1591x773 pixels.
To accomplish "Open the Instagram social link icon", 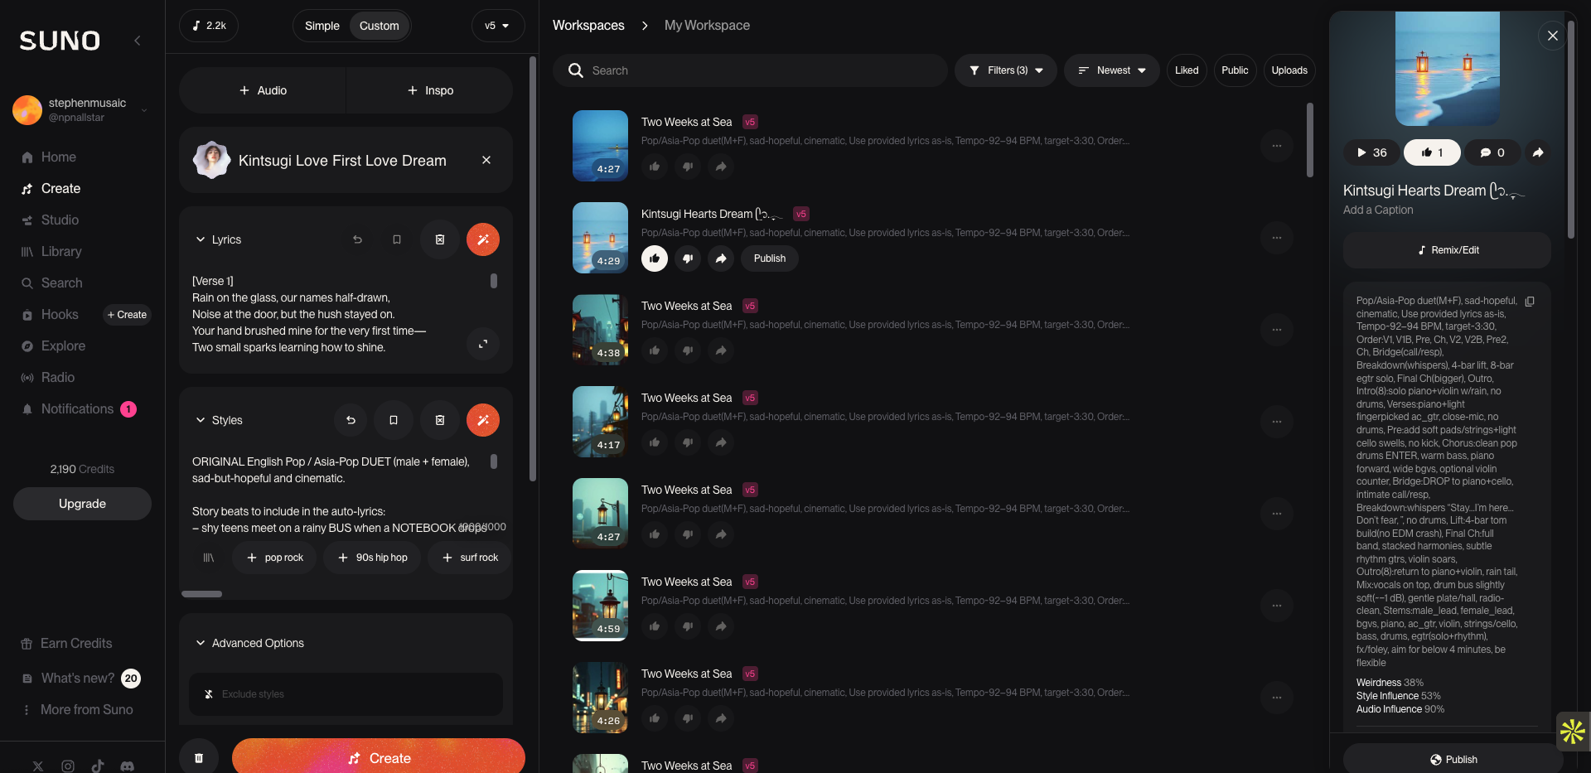I will pos(68,766).
